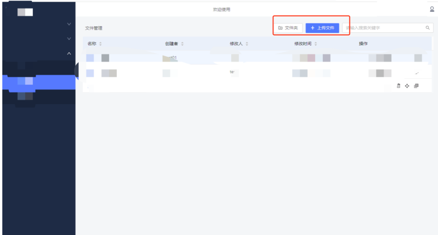Sort the table by 创建者 column
This screenshot has width=438, height=235.
coord(182,44)
